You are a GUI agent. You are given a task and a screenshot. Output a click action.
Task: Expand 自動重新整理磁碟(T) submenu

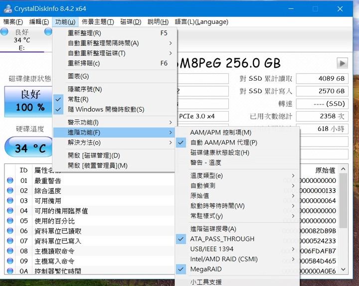[115, 53]
